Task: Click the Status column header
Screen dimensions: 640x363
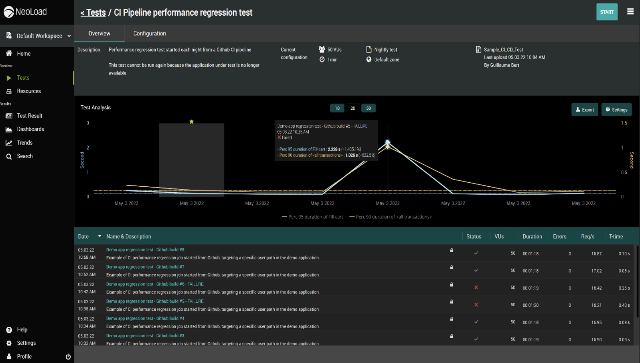Action: click(474, 236)
